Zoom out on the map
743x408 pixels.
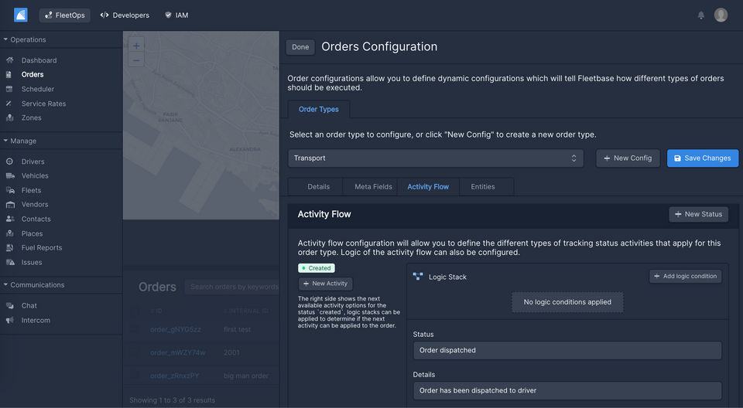pos(136,60)
